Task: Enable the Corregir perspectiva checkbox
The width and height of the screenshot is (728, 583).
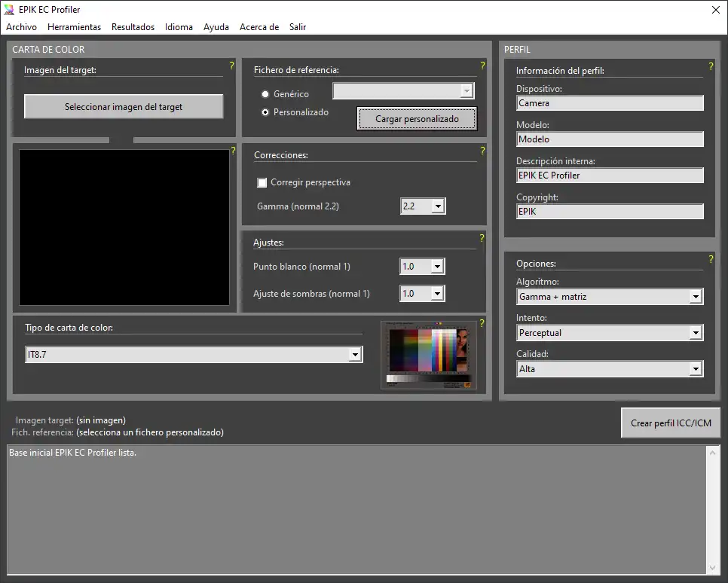Action: [x=262, y=182]
